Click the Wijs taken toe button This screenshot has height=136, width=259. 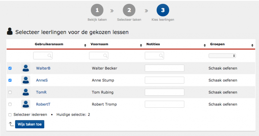30,124
